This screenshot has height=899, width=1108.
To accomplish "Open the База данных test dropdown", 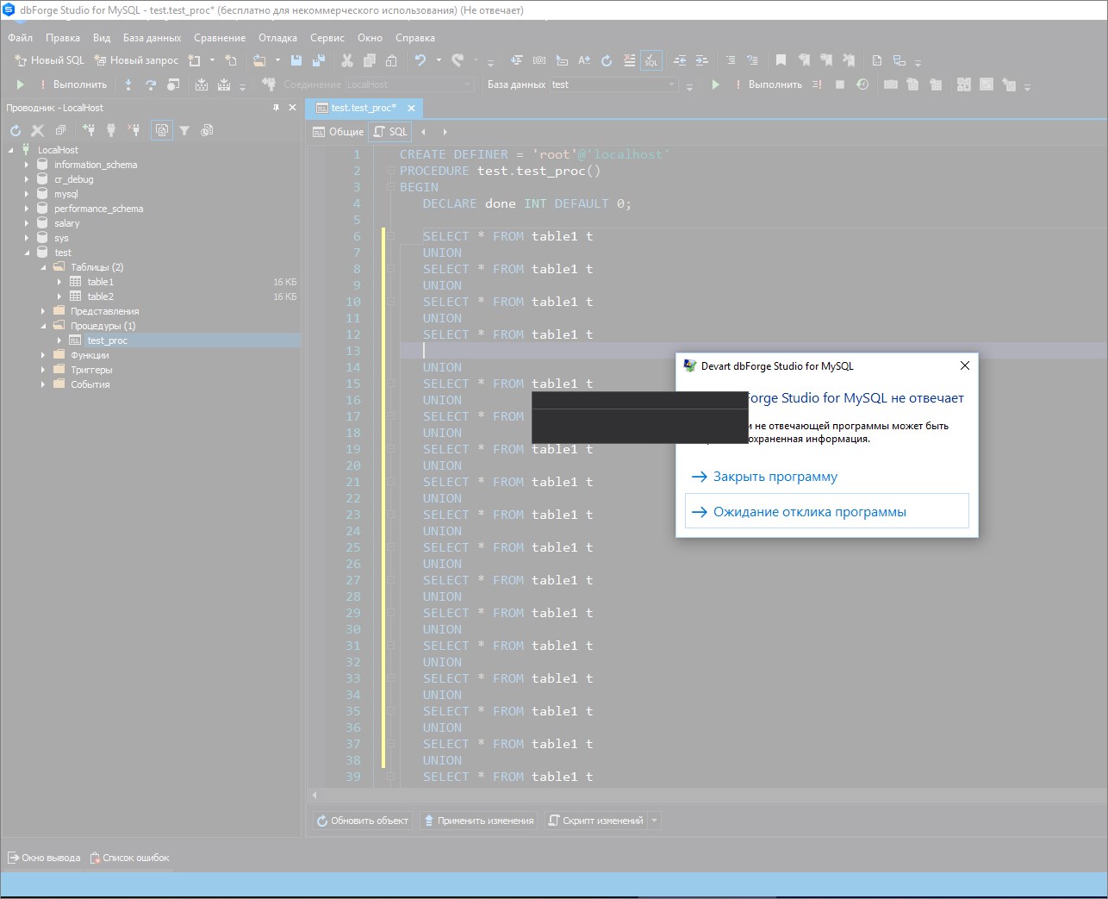I will click(x=615, y=84).
